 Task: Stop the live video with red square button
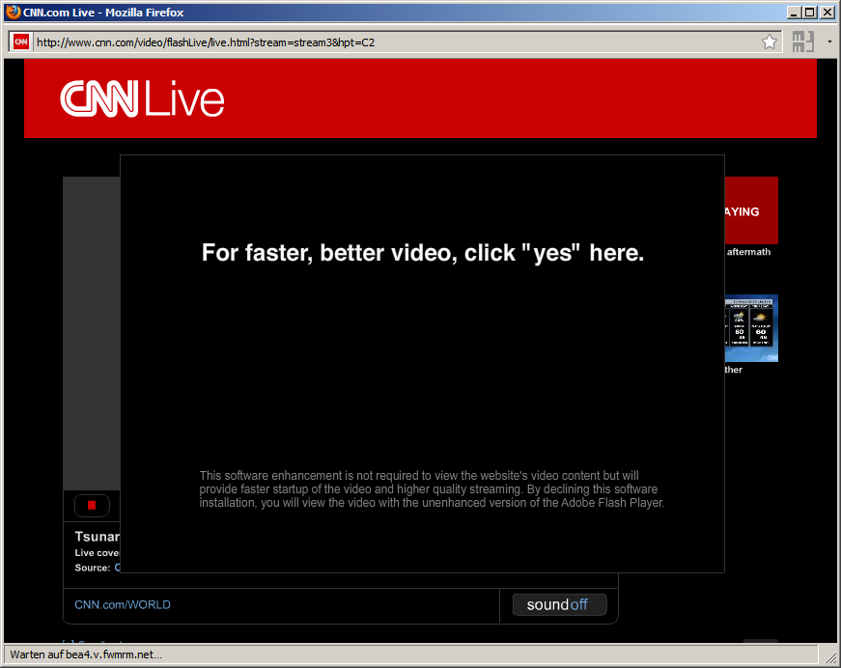coord(92,505)
